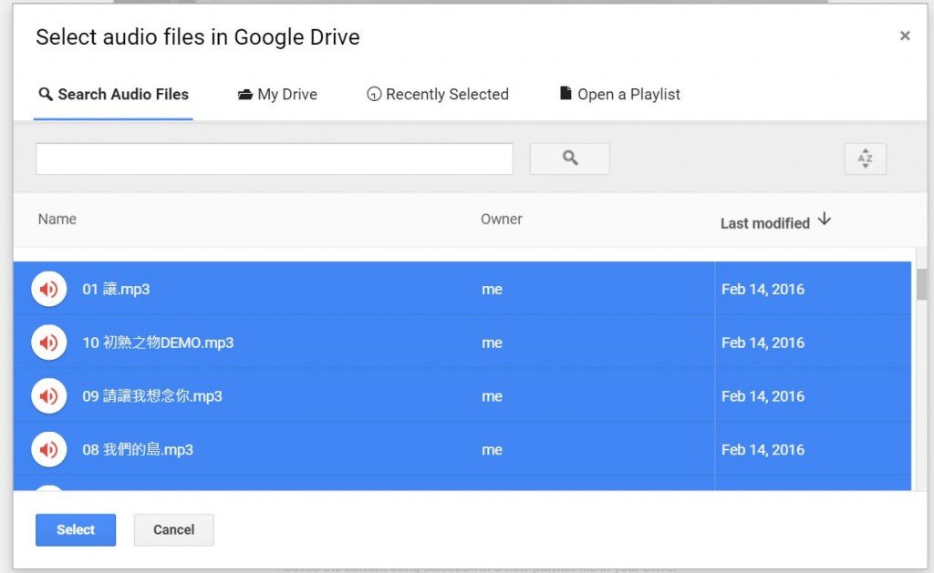Toggle the A-Z sort order button
934x573 pixels.
(x=865, y=159)
